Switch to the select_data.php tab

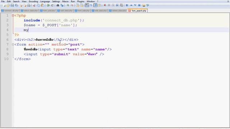(29, 11)
